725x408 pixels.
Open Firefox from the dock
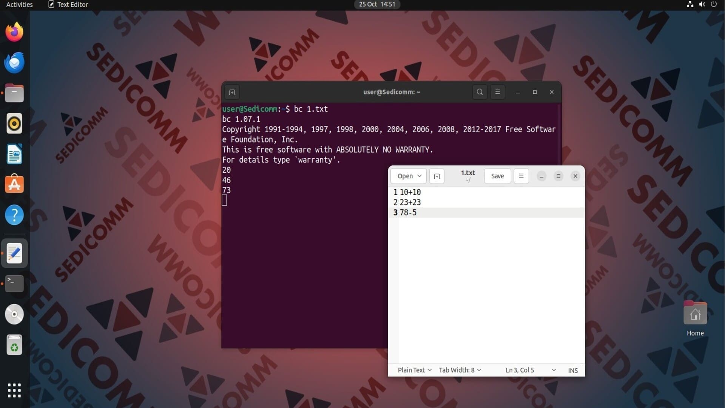tap(14, 32)
